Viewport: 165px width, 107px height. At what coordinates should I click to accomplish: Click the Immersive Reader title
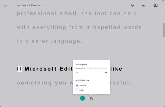(29, 5)
